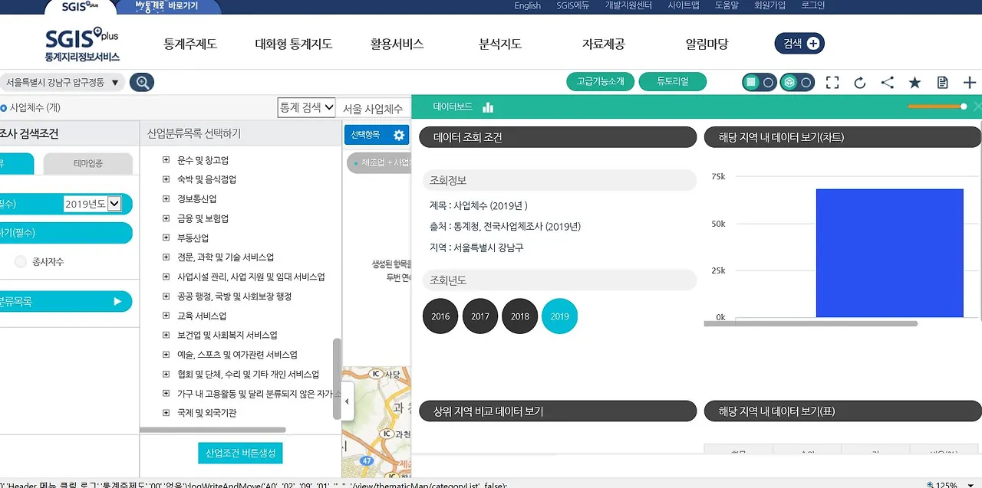982x488 pixels.
Task: Click the fullscreen map view icon
Action: [832, 82]
